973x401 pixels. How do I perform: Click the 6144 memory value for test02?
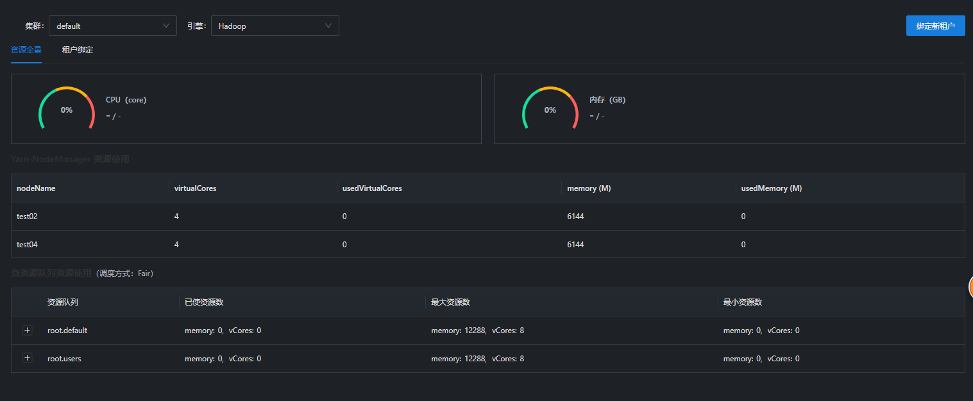(575, 217)
